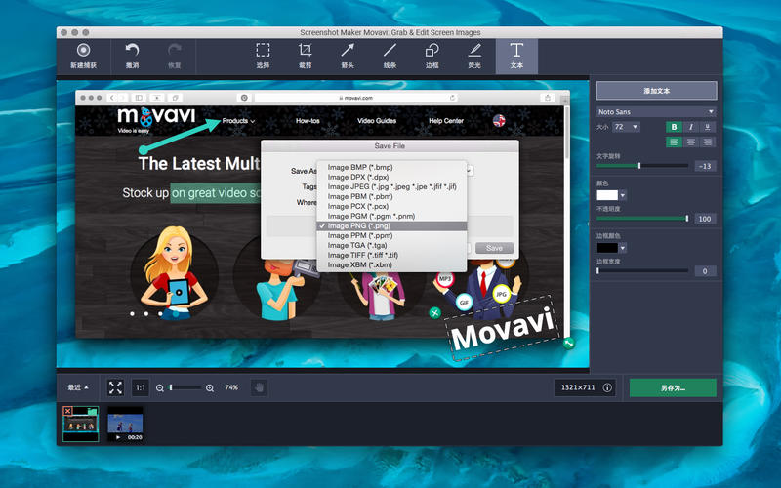781x488 pixels.
Task: Click the rotate handle on the Movavi text box
Action: 568,343
